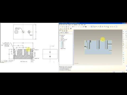The height and width of the screenshot is (95, 127).
Task: Toggle datum points display
Action: (x=65, y=28)
